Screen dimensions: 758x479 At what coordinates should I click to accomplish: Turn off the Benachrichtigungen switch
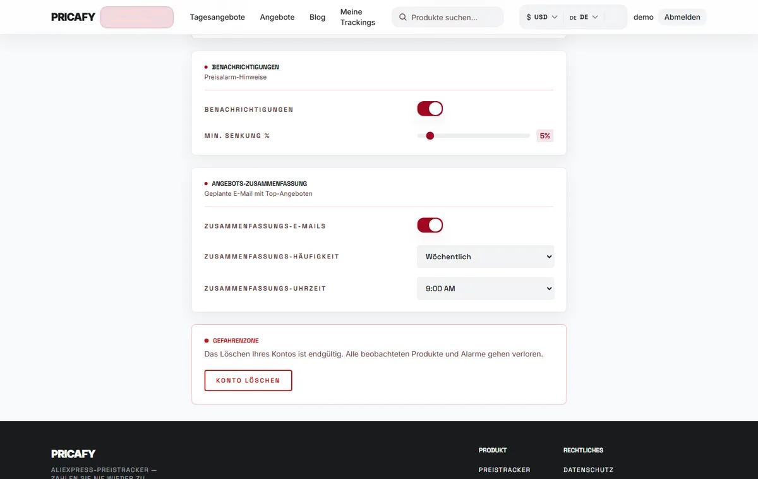point(430,109)
